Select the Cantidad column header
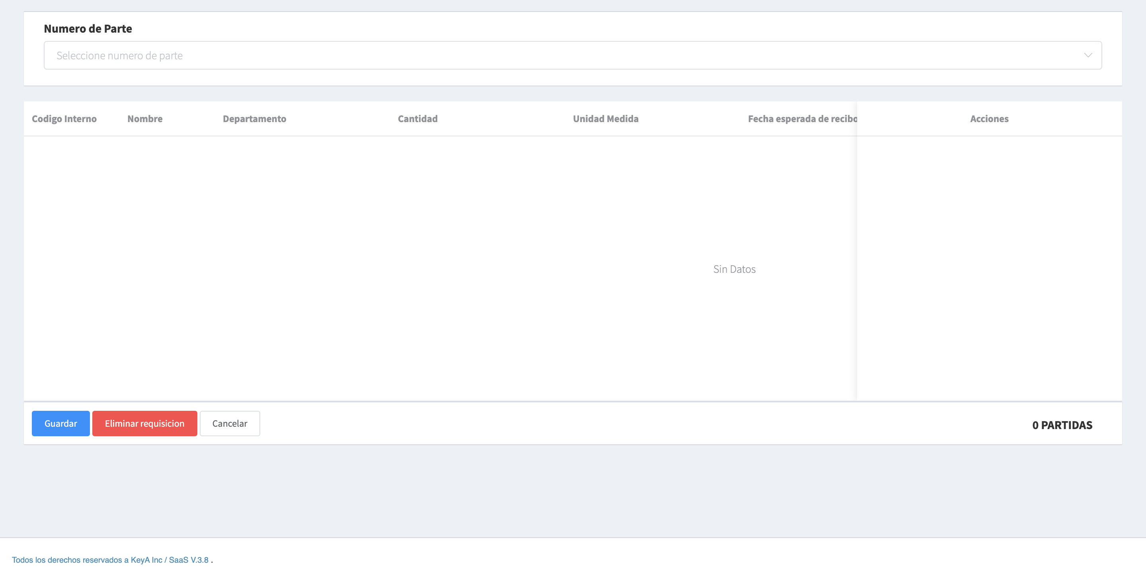 click(x=417, y=119)
